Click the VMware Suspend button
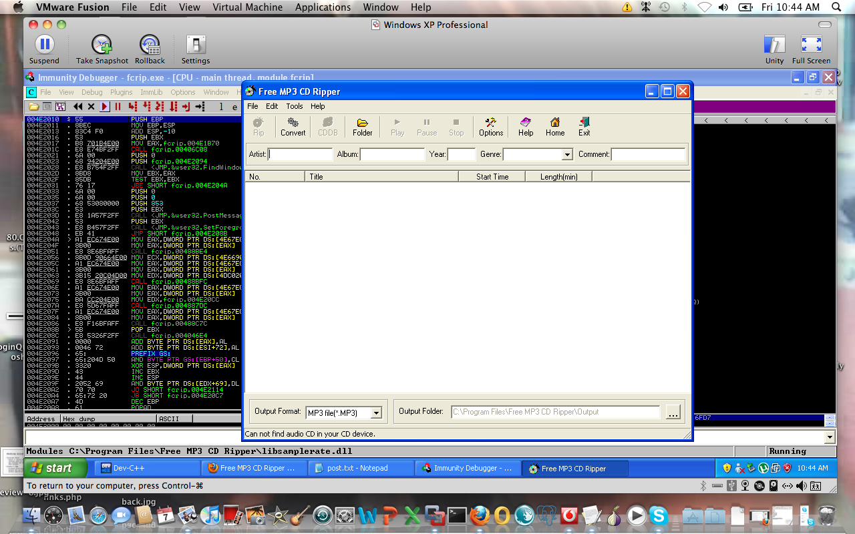The image size is (855, 534). click(x=44, y=50)
